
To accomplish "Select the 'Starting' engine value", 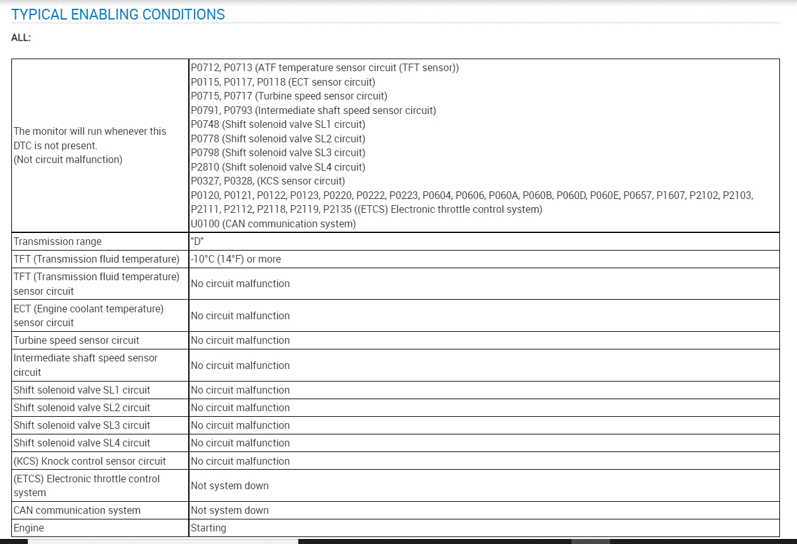I will [x=208, y=528].
